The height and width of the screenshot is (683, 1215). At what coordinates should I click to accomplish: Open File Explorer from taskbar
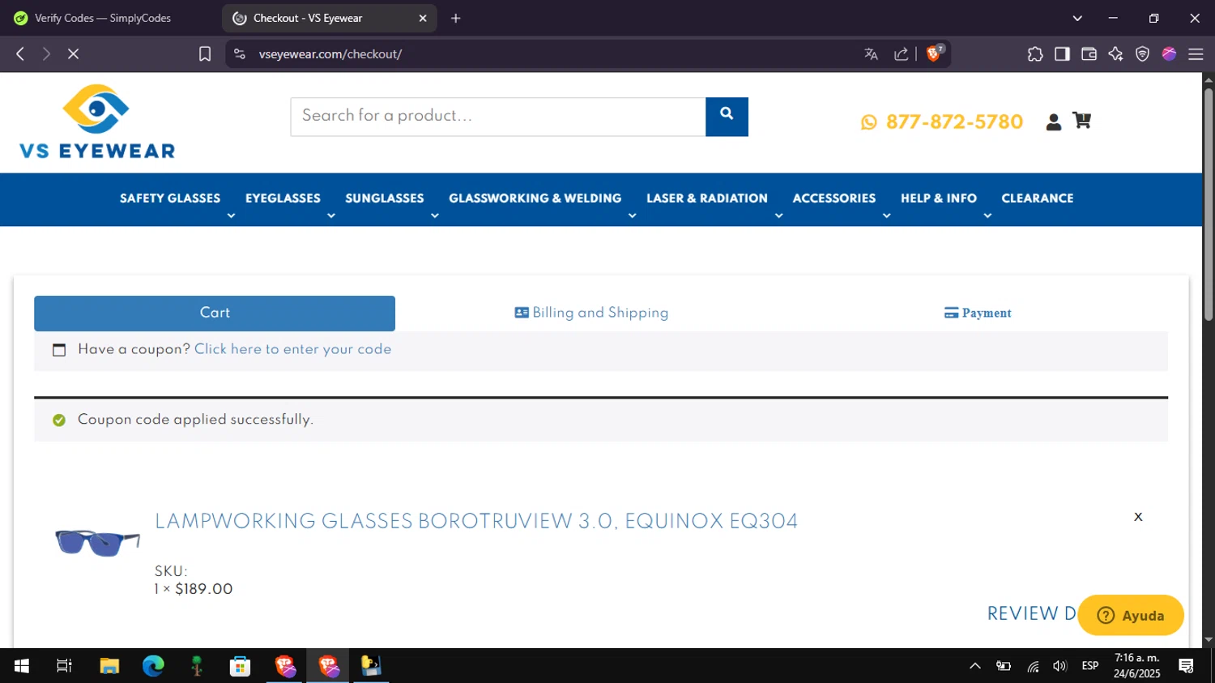tap(109, 666)
